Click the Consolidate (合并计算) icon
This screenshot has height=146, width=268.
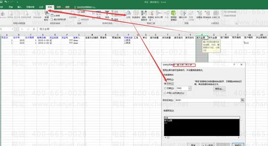pyautogui.click(x=159, y=13)
